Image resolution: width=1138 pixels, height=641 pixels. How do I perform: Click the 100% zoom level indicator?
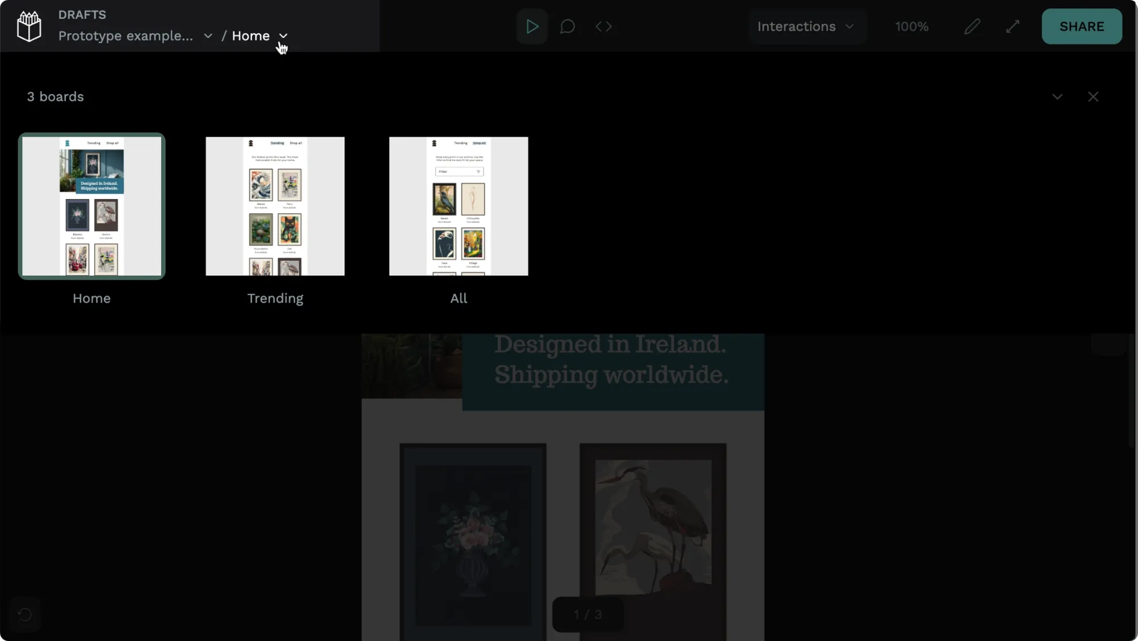pyautogui.click(x=912, y=26)
